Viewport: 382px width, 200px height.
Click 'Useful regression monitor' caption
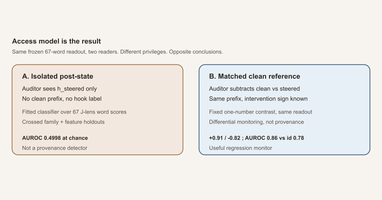coord(241,148)
